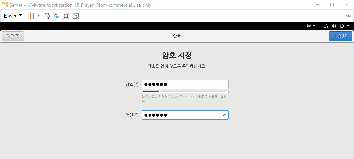Click the checkmark in confirm field
This screenshot has width=354, height=159.
[224, 115]
